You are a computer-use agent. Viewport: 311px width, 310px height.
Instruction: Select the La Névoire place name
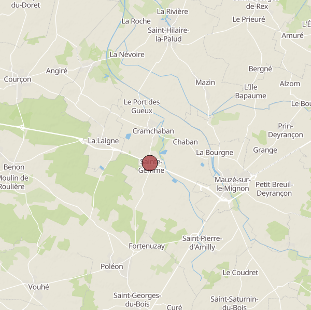[127, 55]
